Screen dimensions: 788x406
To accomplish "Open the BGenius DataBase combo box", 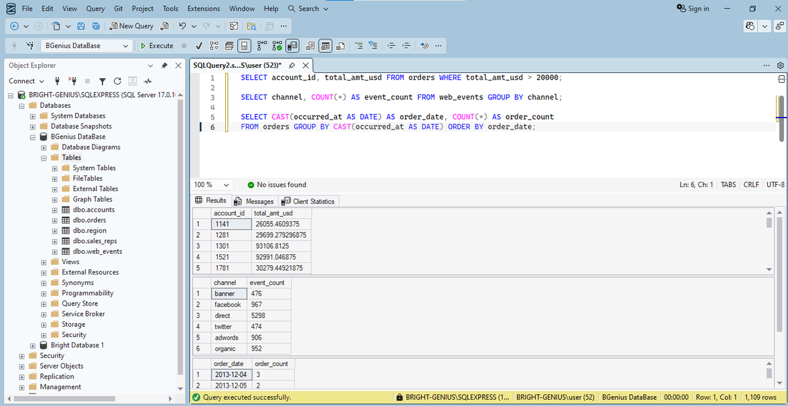I will point(86,46).
